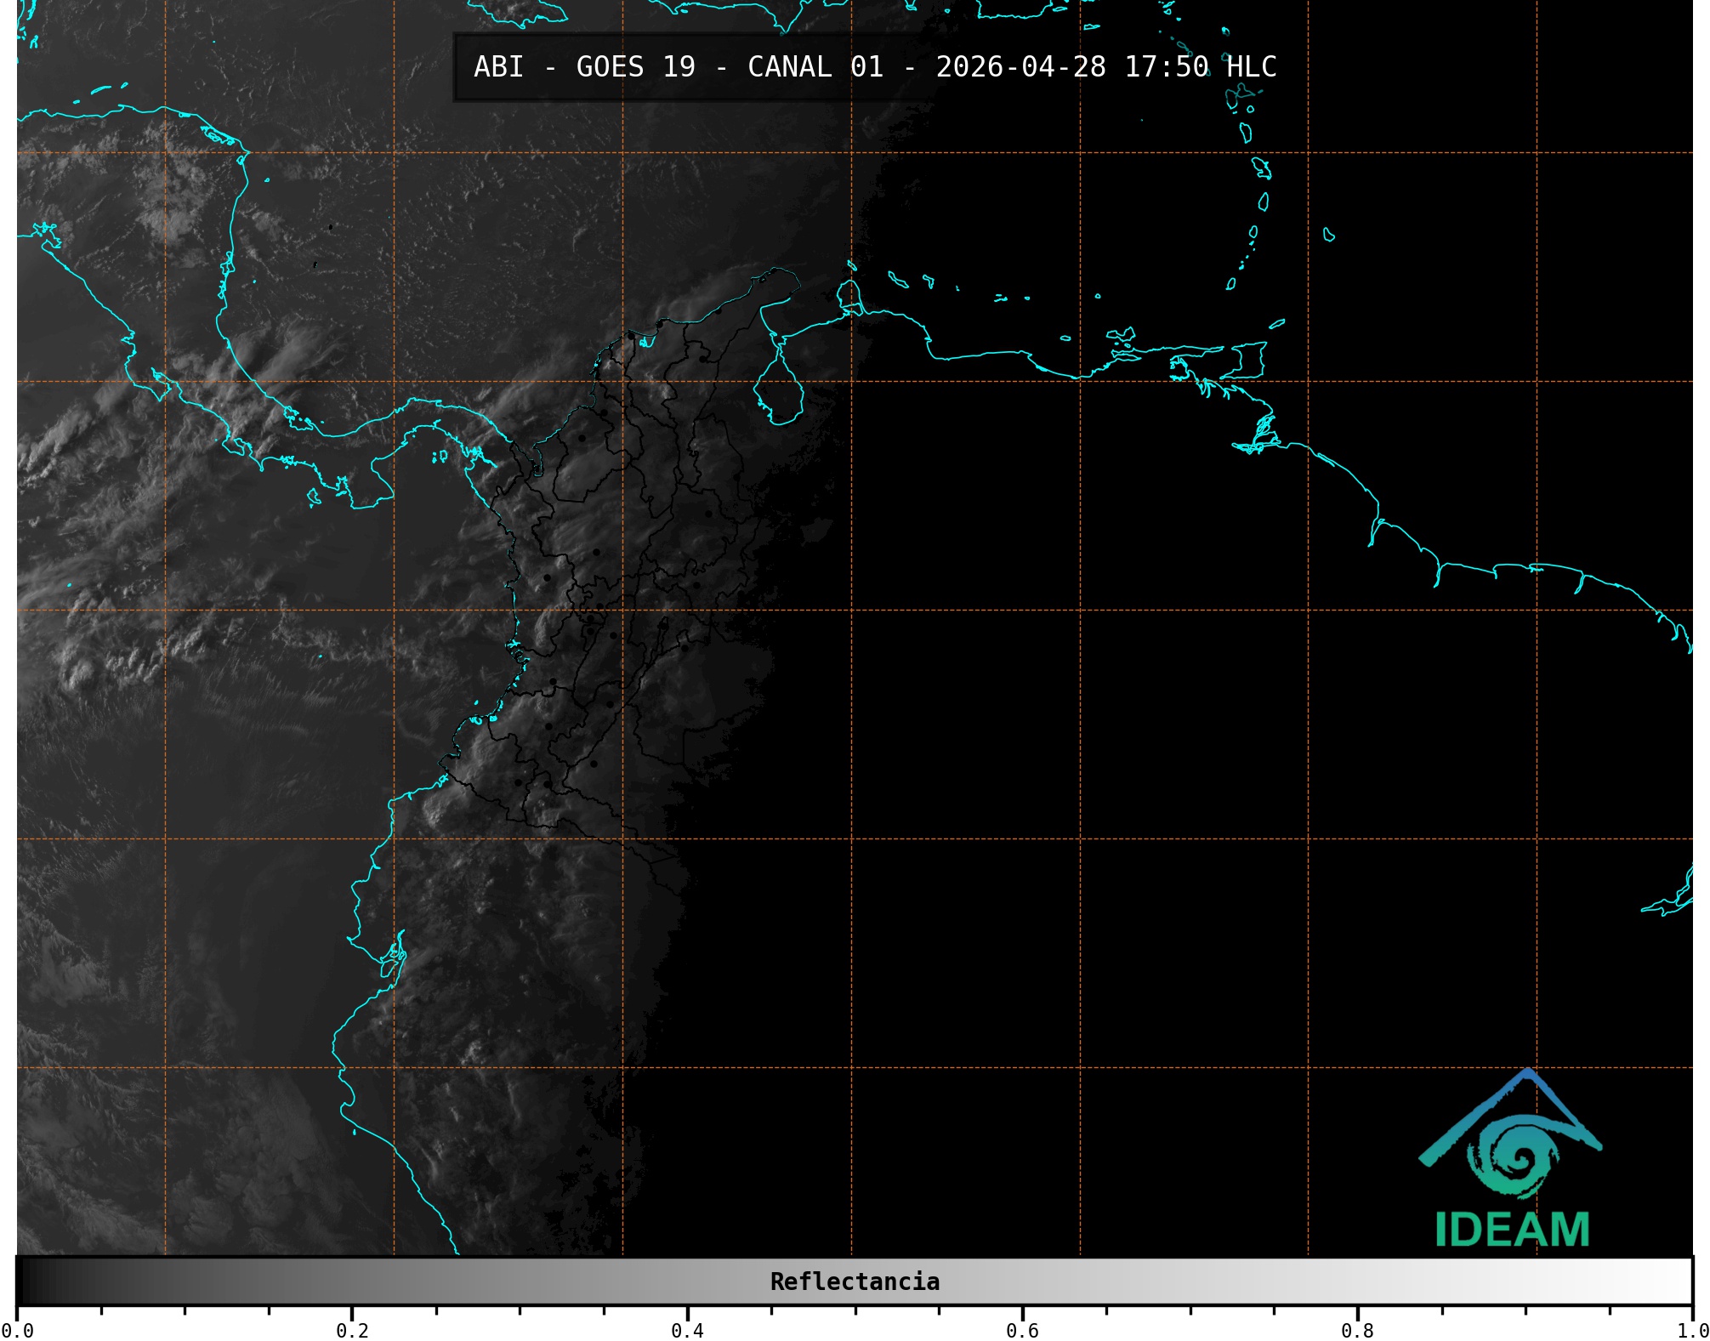
Task: Click the date 2026-04-28 in the title
Action: click(x=1020, y=67)
